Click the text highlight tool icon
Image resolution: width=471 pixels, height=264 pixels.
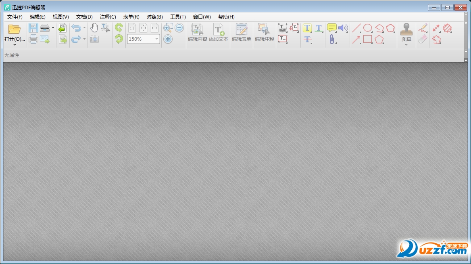(307, 28)
